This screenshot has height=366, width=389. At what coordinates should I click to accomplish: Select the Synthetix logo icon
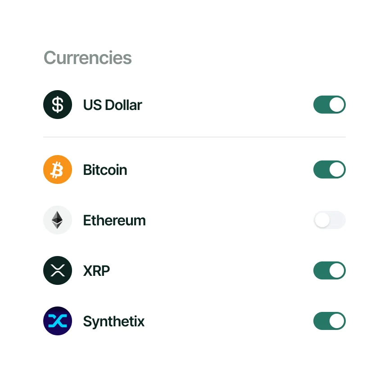[x=58, y=321]
